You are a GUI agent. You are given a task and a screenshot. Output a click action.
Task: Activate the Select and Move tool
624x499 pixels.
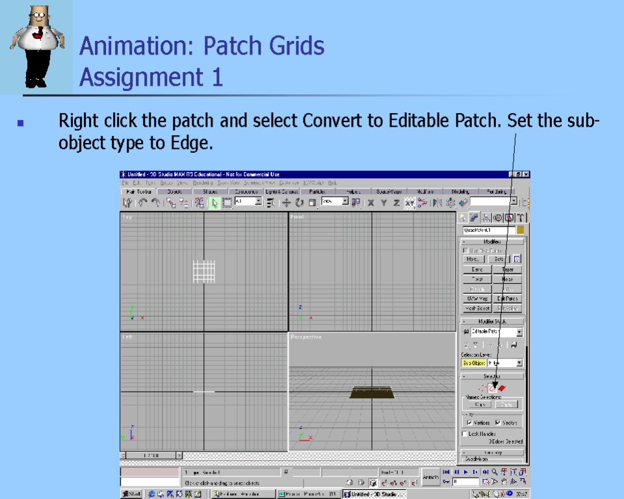pos(286,203)
